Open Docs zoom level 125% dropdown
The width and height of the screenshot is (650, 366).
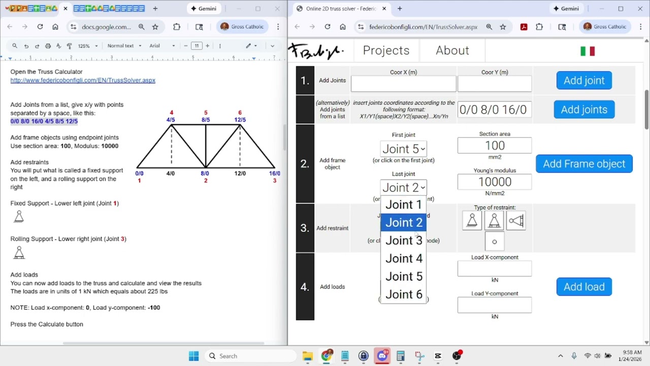coord(87,46)
